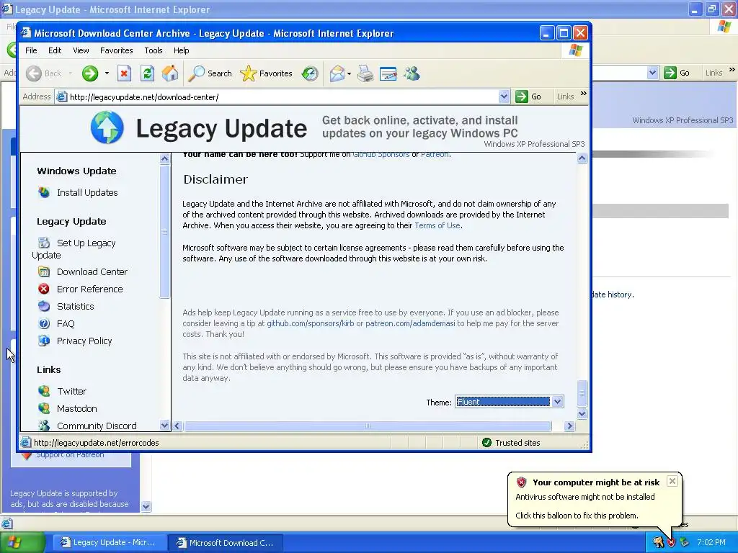This screenshot has width=738, height=553.
Task: Click sidebar scrollbar up arrow
Action: click(x=164, y=158)
